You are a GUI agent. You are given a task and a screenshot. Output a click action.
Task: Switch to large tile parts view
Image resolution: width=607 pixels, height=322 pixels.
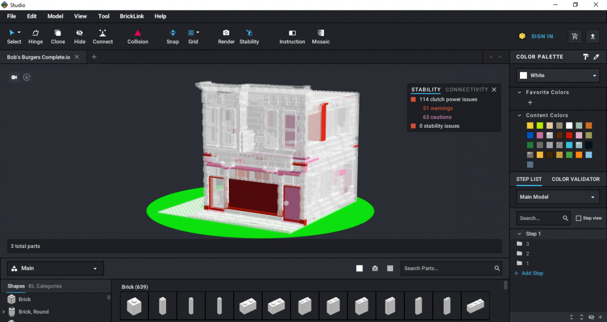pyautogui.click(x=359, y=268)
